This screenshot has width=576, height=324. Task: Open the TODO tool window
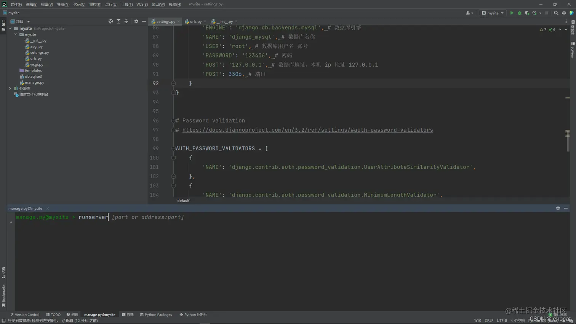(x=53, y=315)
